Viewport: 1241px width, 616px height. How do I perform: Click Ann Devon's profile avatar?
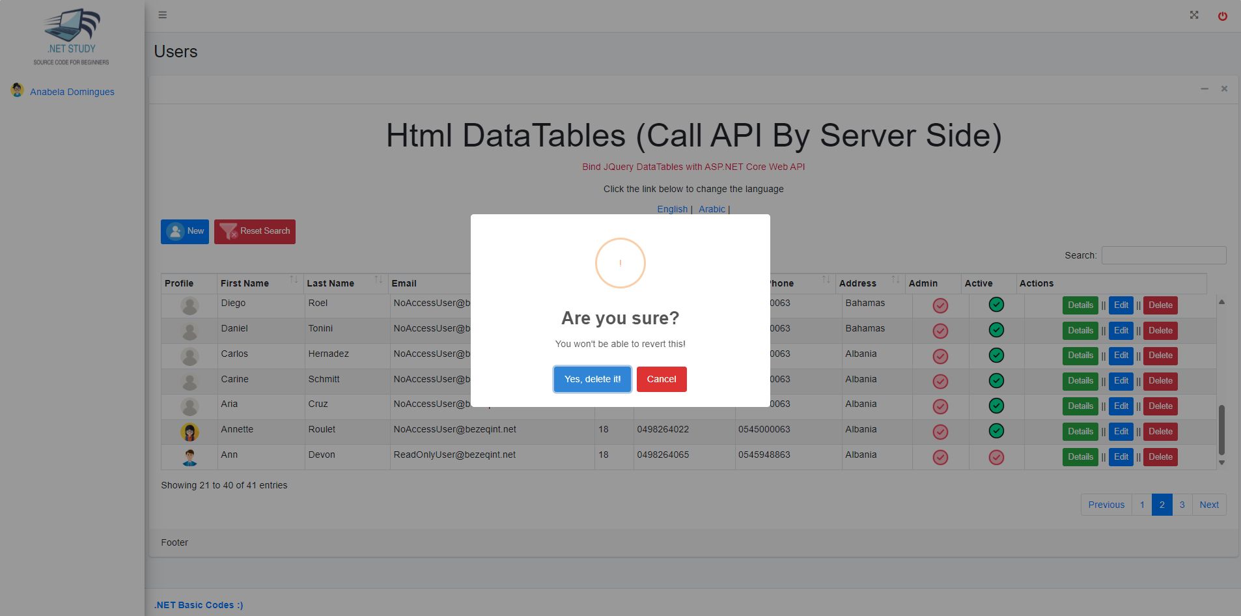point(189,457)
